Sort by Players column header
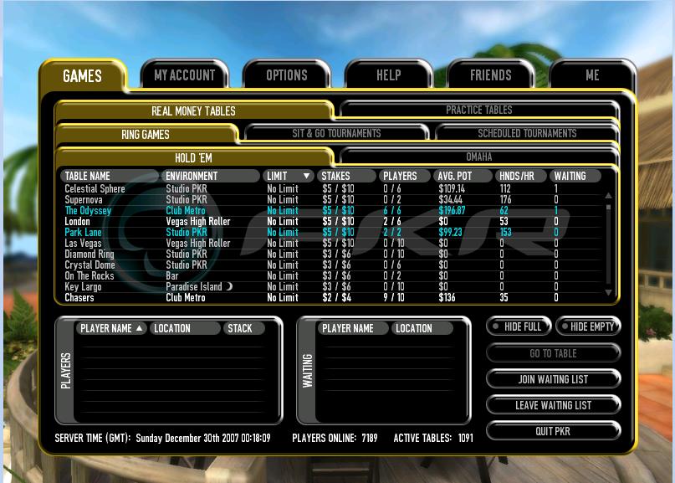Viewport: 675px width, 483px height. tap(404, 176)
